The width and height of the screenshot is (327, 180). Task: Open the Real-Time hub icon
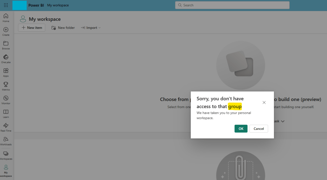click(x=6, y=127)
